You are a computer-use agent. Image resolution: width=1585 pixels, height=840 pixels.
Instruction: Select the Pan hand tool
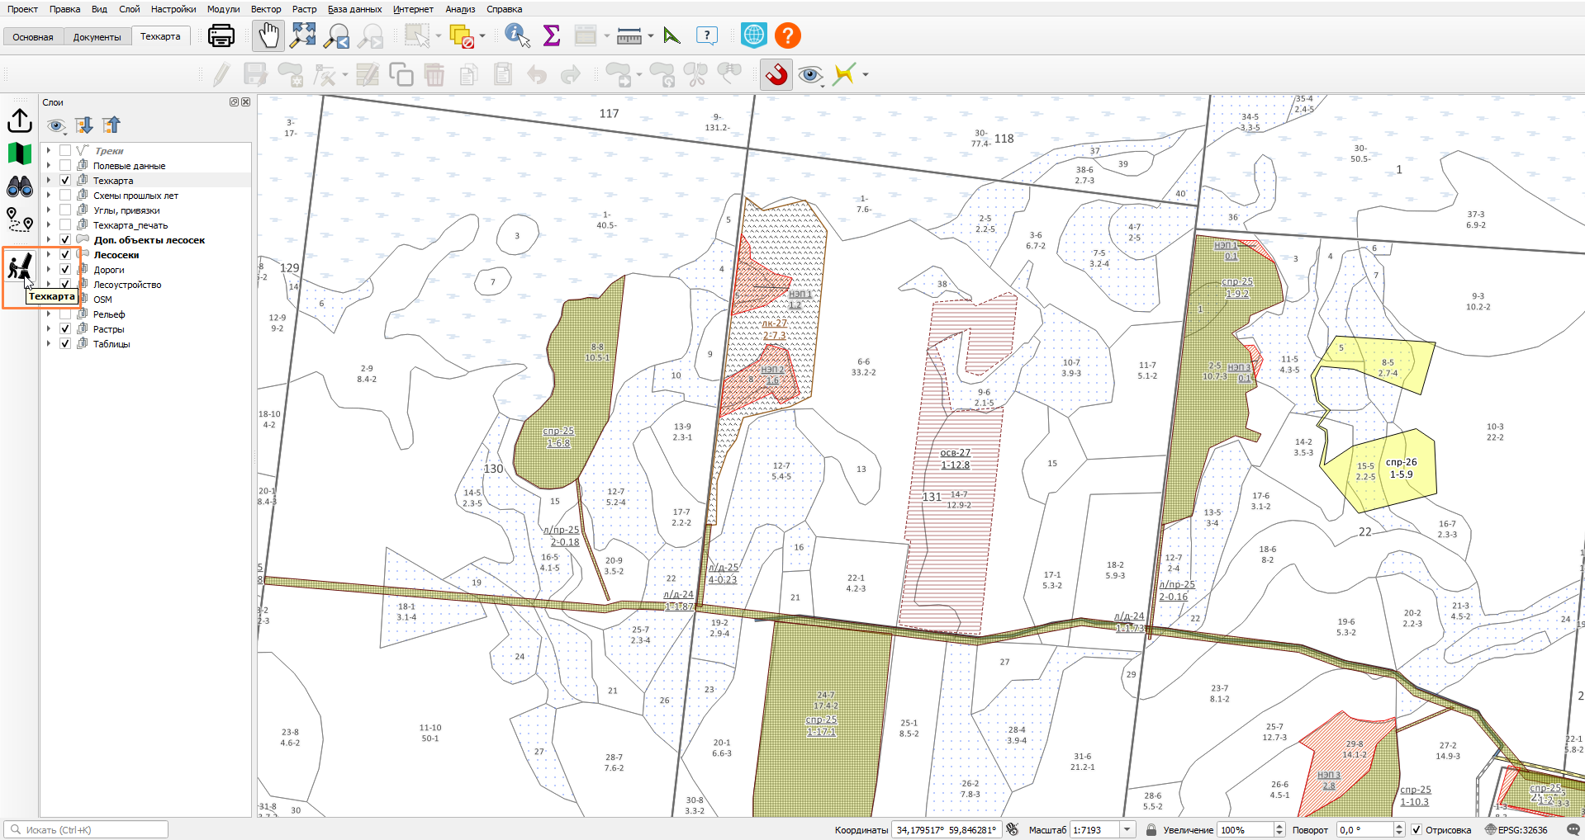click(268, 35)
